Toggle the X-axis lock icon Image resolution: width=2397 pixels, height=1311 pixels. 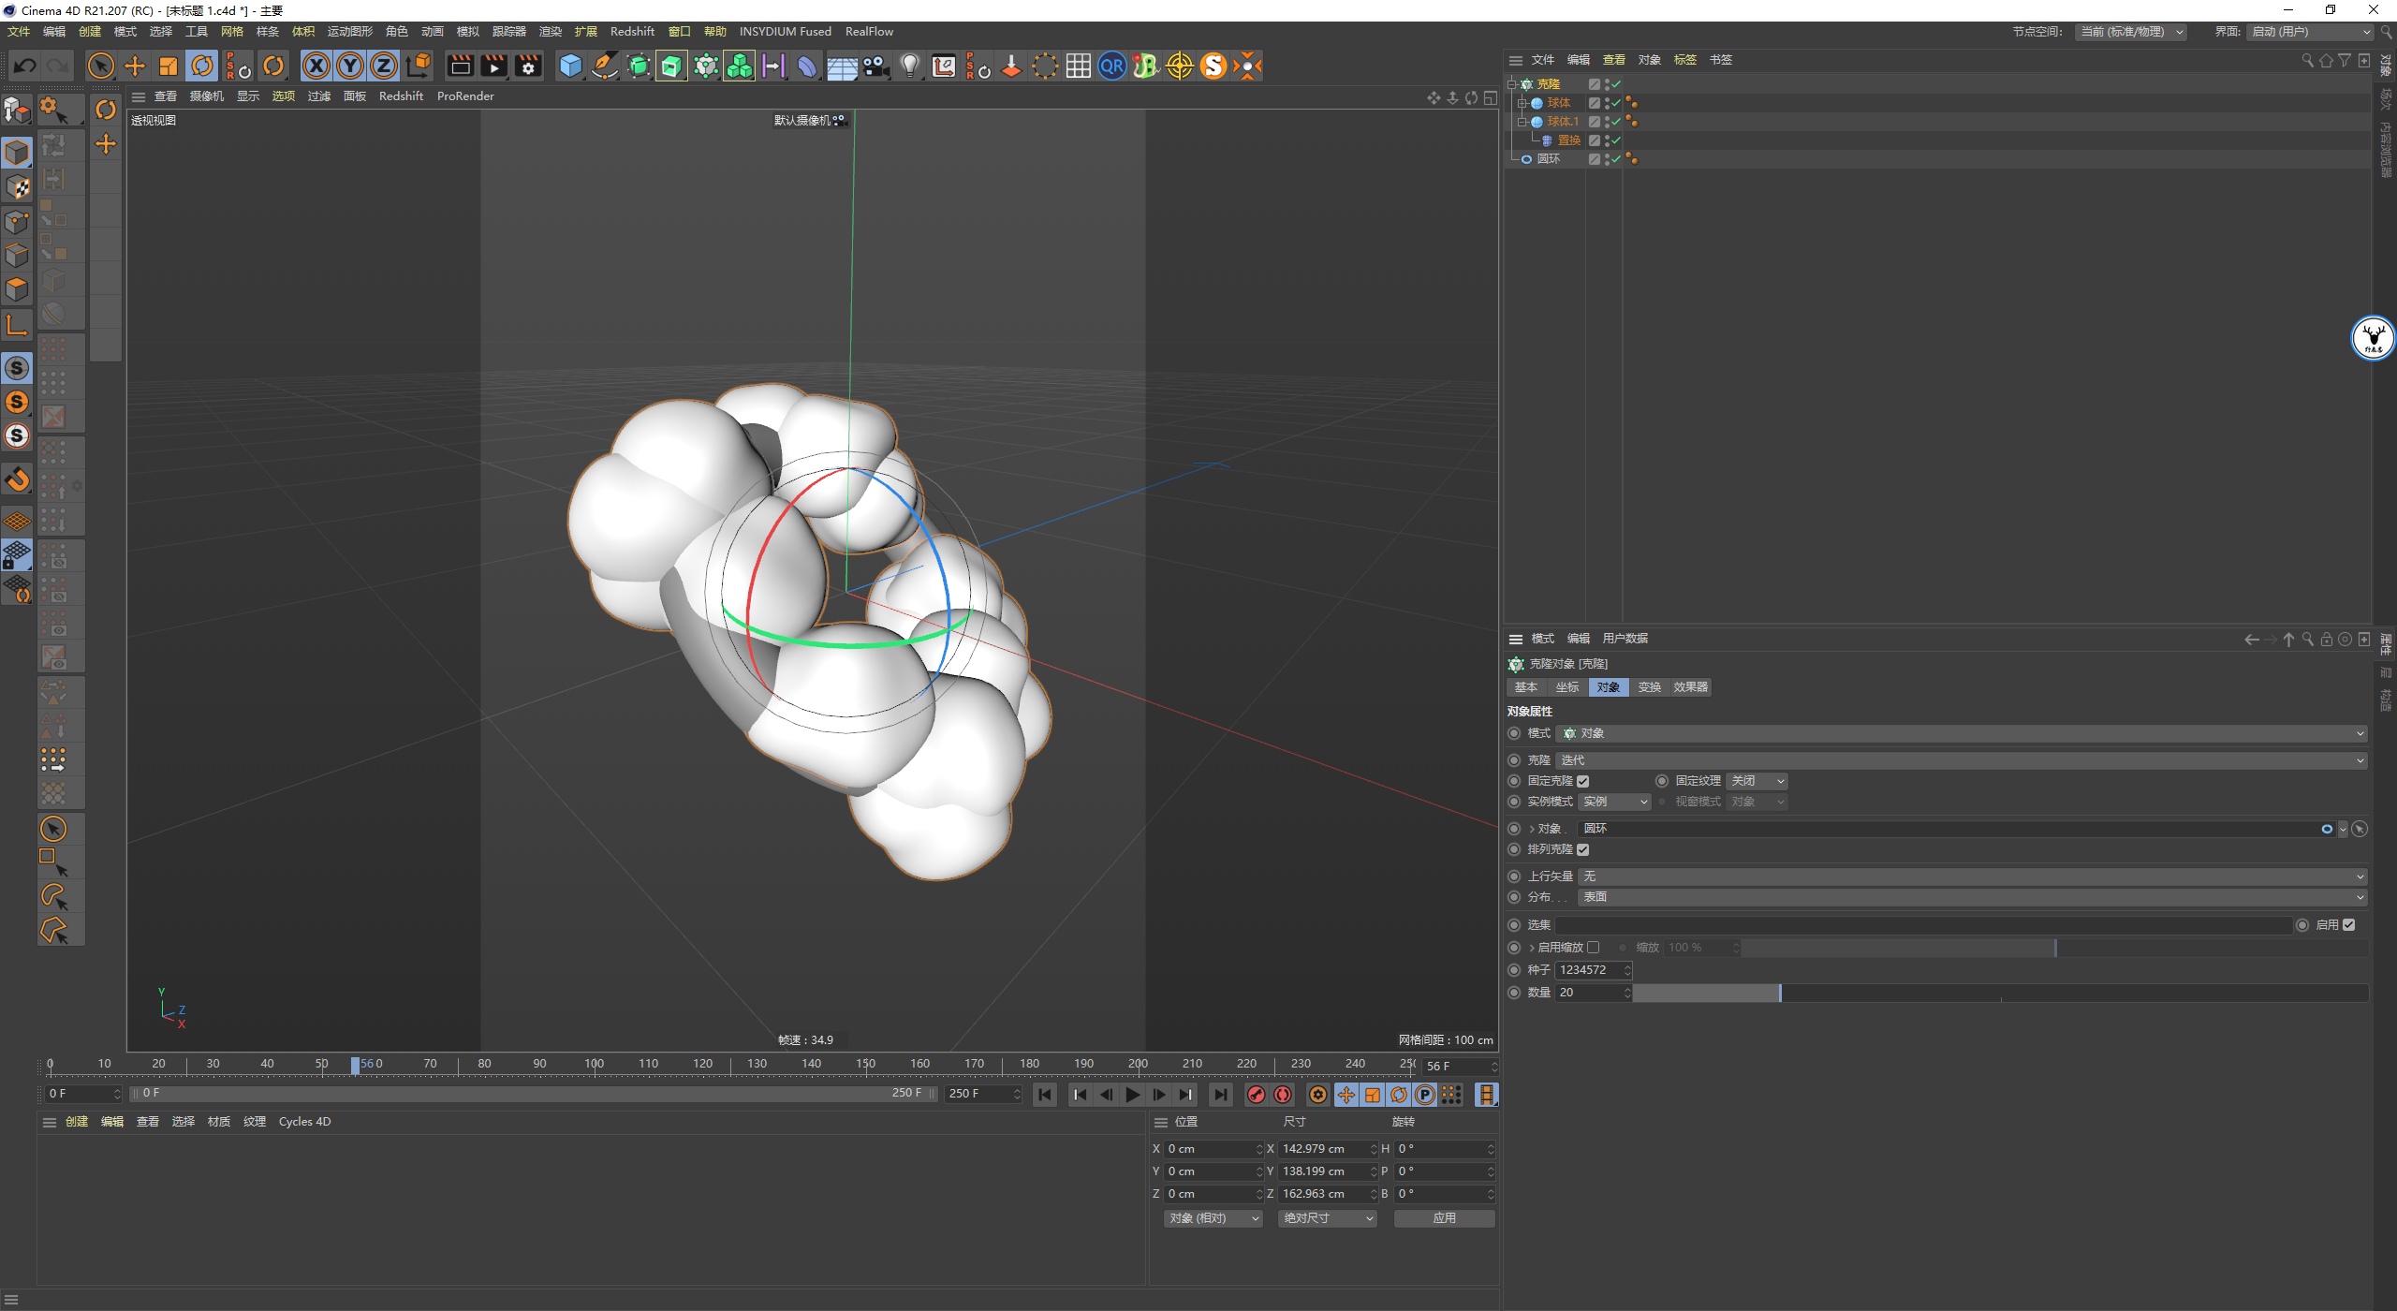point(316,66)
